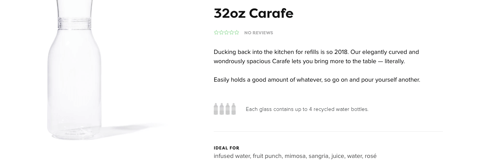Click the 'Ducking back into the kitchen' paragraph
The height and width of the screenshot is (161, 480).
pyautogui.click(x=316, y=57)
